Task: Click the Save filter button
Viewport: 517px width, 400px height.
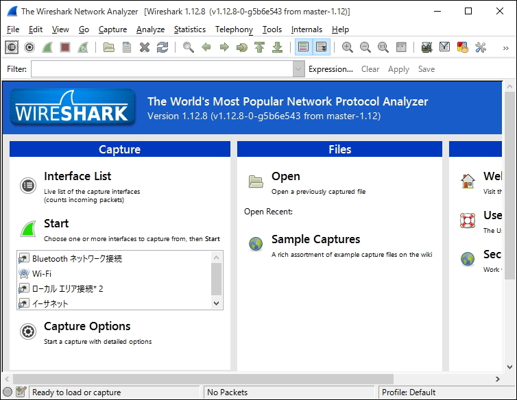Action: [x=426, y=69]
